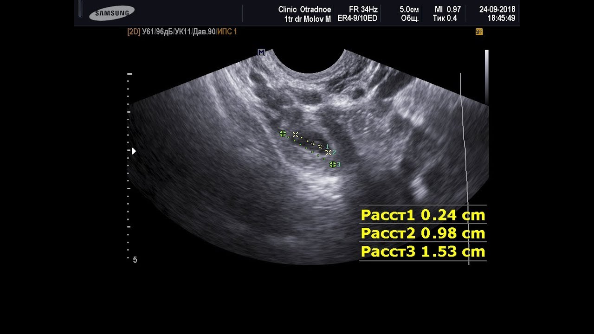Click the ИПС 1 parameter label

227,32
